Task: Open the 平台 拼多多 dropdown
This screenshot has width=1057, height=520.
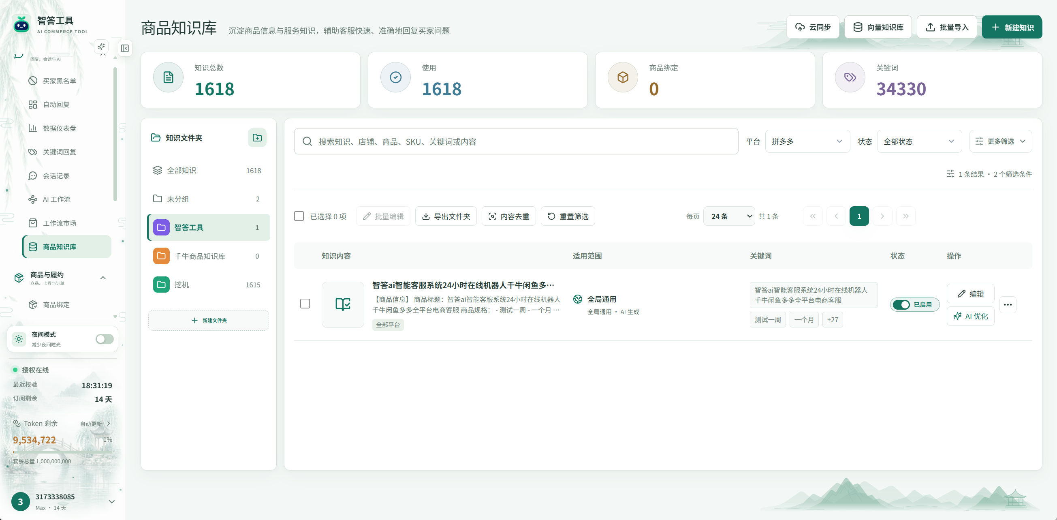Action: [x=807, y=141]
